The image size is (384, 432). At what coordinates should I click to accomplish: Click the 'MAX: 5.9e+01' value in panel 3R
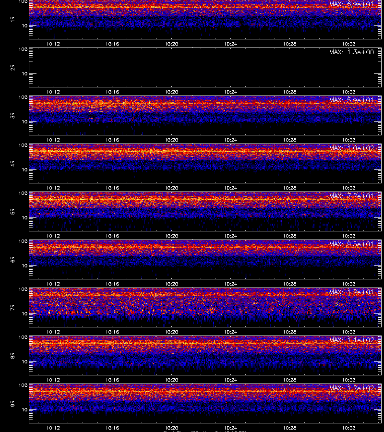(x=351, y=100)
